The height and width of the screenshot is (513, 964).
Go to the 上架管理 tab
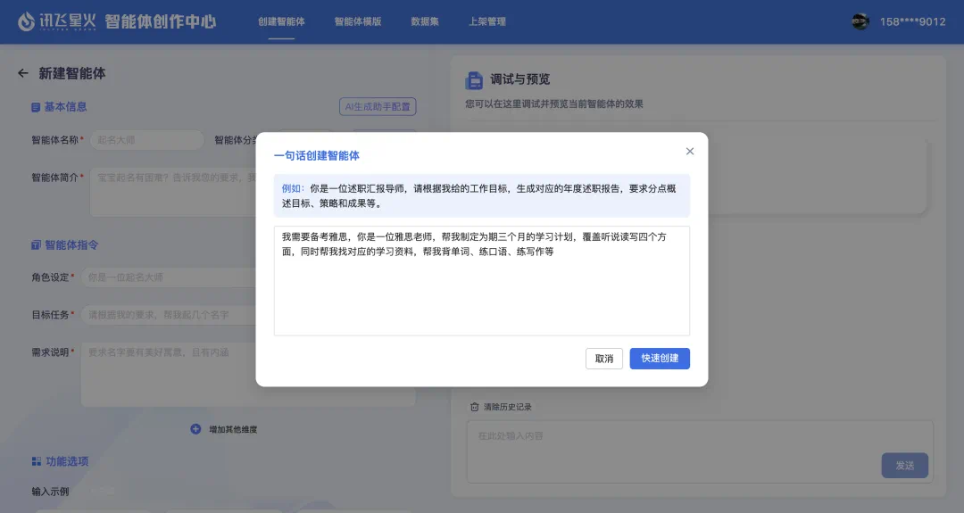[486, 21]
